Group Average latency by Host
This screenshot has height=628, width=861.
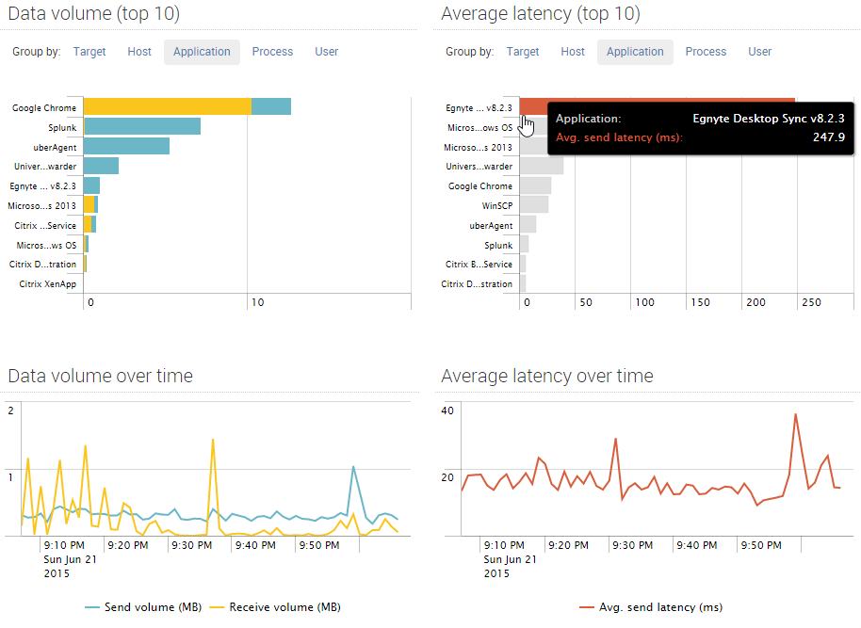(x=573, y=52)
